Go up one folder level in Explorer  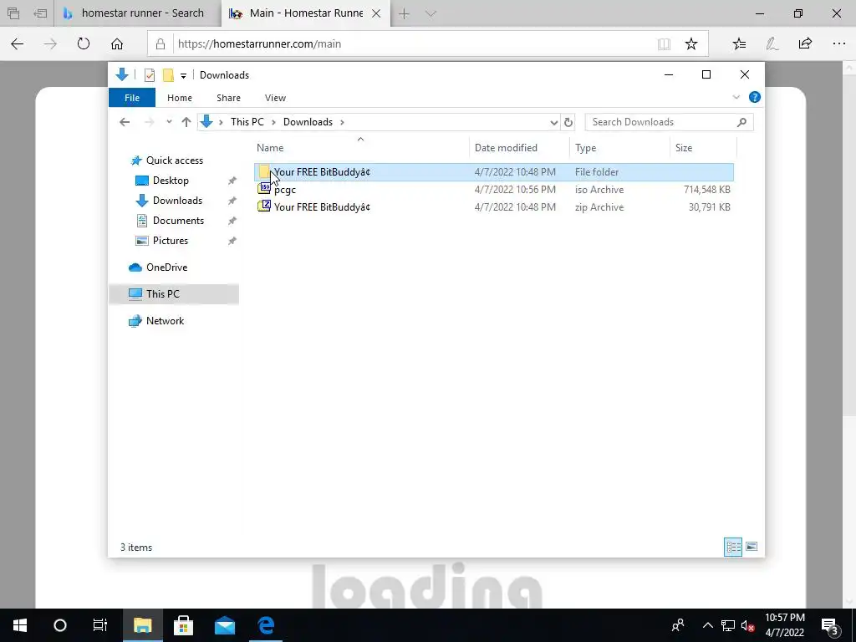[186, 122]
